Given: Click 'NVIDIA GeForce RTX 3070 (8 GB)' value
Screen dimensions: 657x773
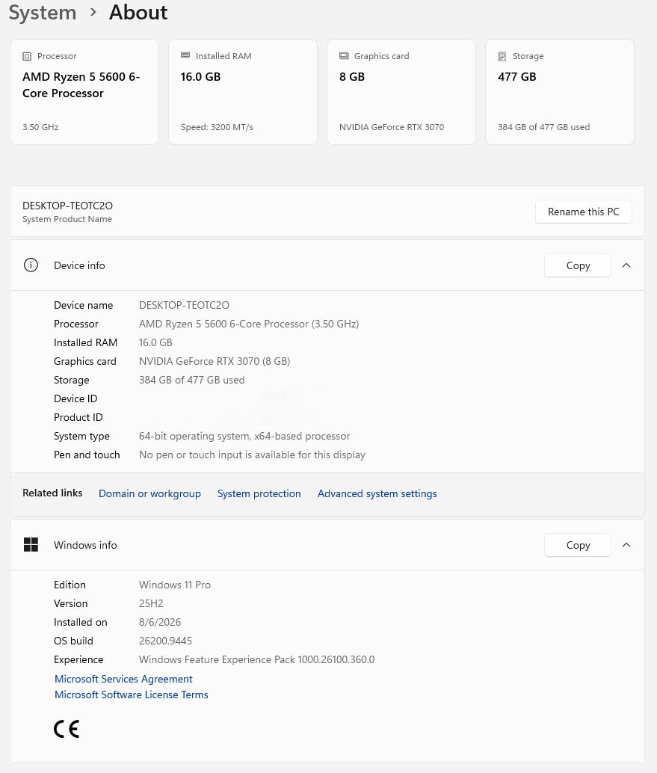Looking at the screenshot, I should pyautogui.click(x=215, y=361).
